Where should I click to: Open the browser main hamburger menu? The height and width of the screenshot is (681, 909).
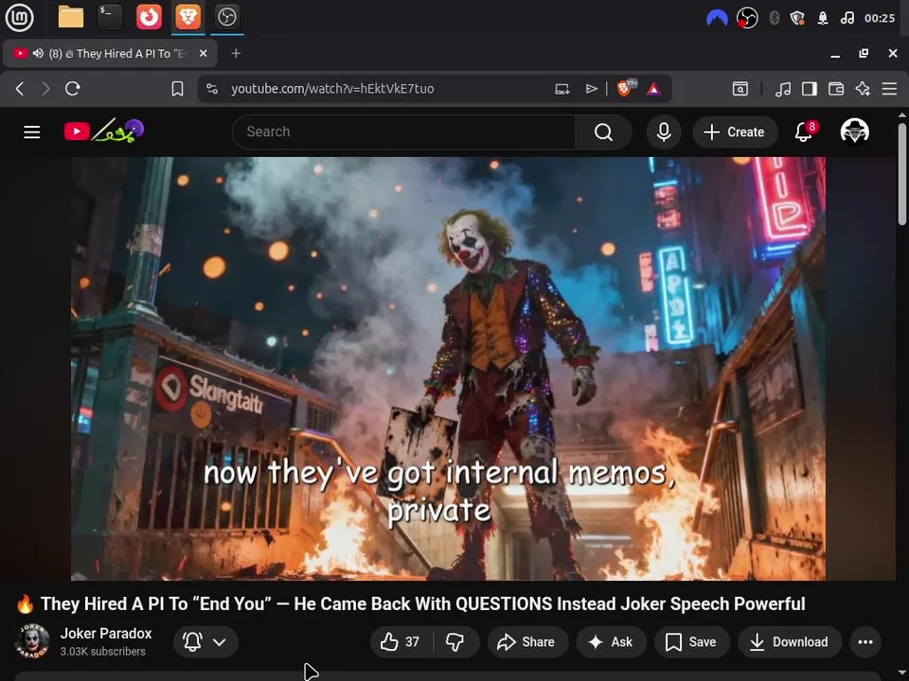(x=889, y=89)
